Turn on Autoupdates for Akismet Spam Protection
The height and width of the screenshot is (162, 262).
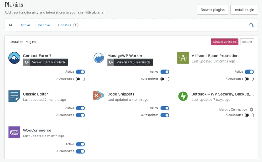249,79
